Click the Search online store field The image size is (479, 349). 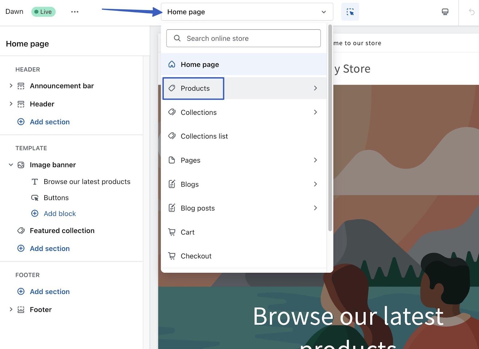click(243, 38)
